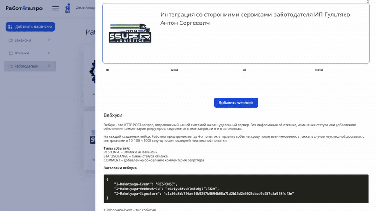
Task: Expand the Работодатели menu chevron
Action: click(x=49, y=66)
